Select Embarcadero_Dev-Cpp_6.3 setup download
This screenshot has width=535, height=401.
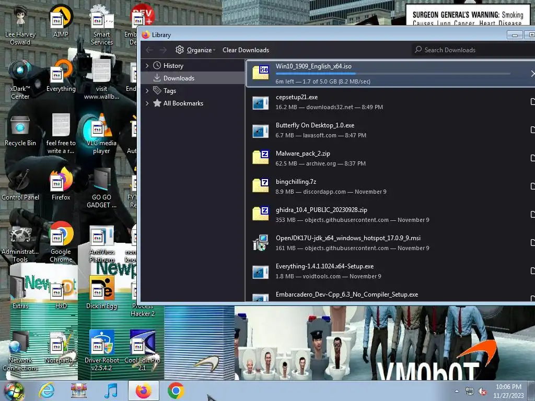pyautogui.click(x=391, y=294)
